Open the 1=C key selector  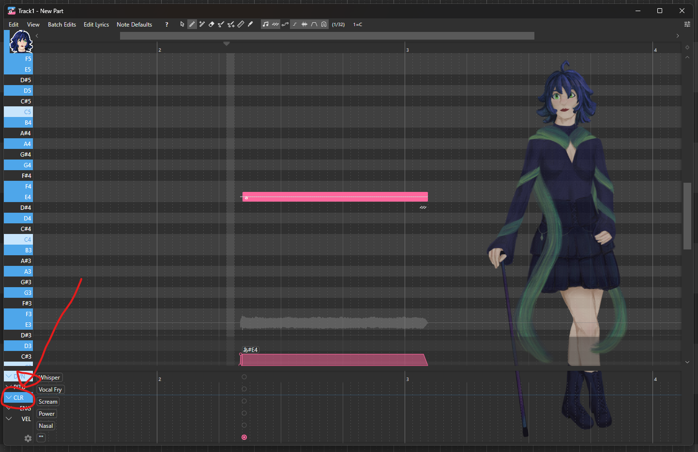pos(358,24)
